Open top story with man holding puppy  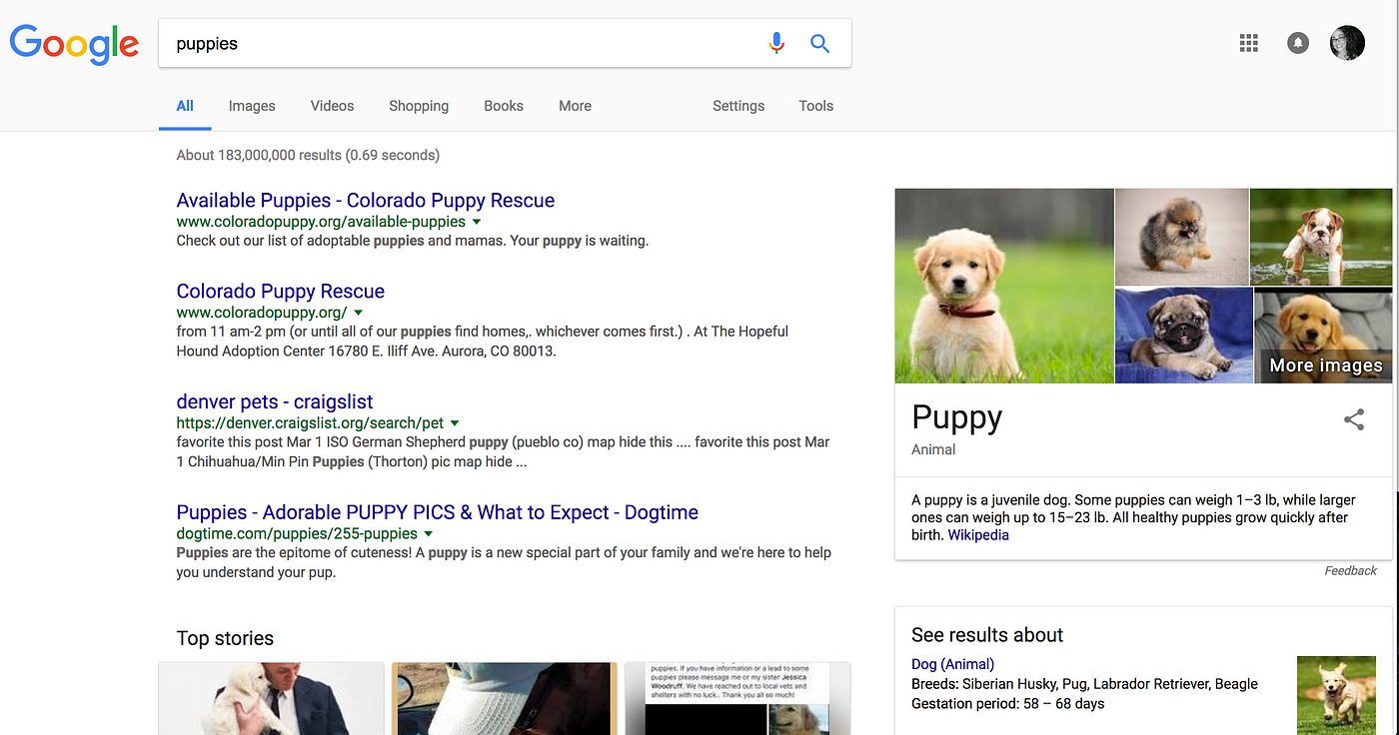[x=271, y=699]
